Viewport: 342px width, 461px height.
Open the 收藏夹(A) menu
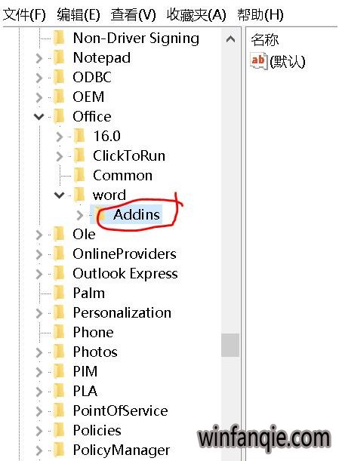coord(196,14)
